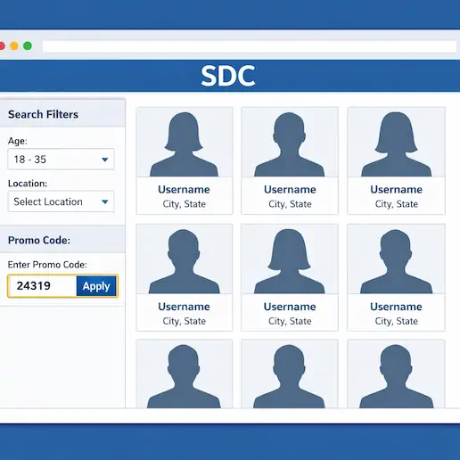Click the Search Filters heading
The image size is (460, 460).
point(43,114)
